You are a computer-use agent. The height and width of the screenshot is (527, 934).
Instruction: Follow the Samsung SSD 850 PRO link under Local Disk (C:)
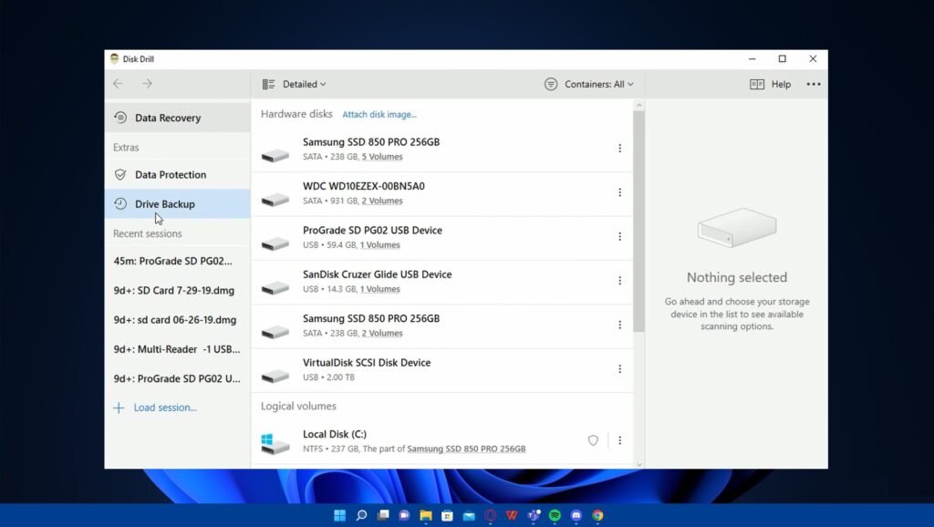(466, 449)
